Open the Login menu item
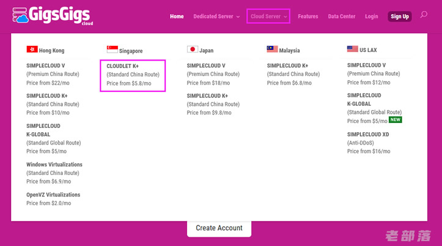Image resolution: width=442 pixels, height=246 pixels. tap(371, 17)
